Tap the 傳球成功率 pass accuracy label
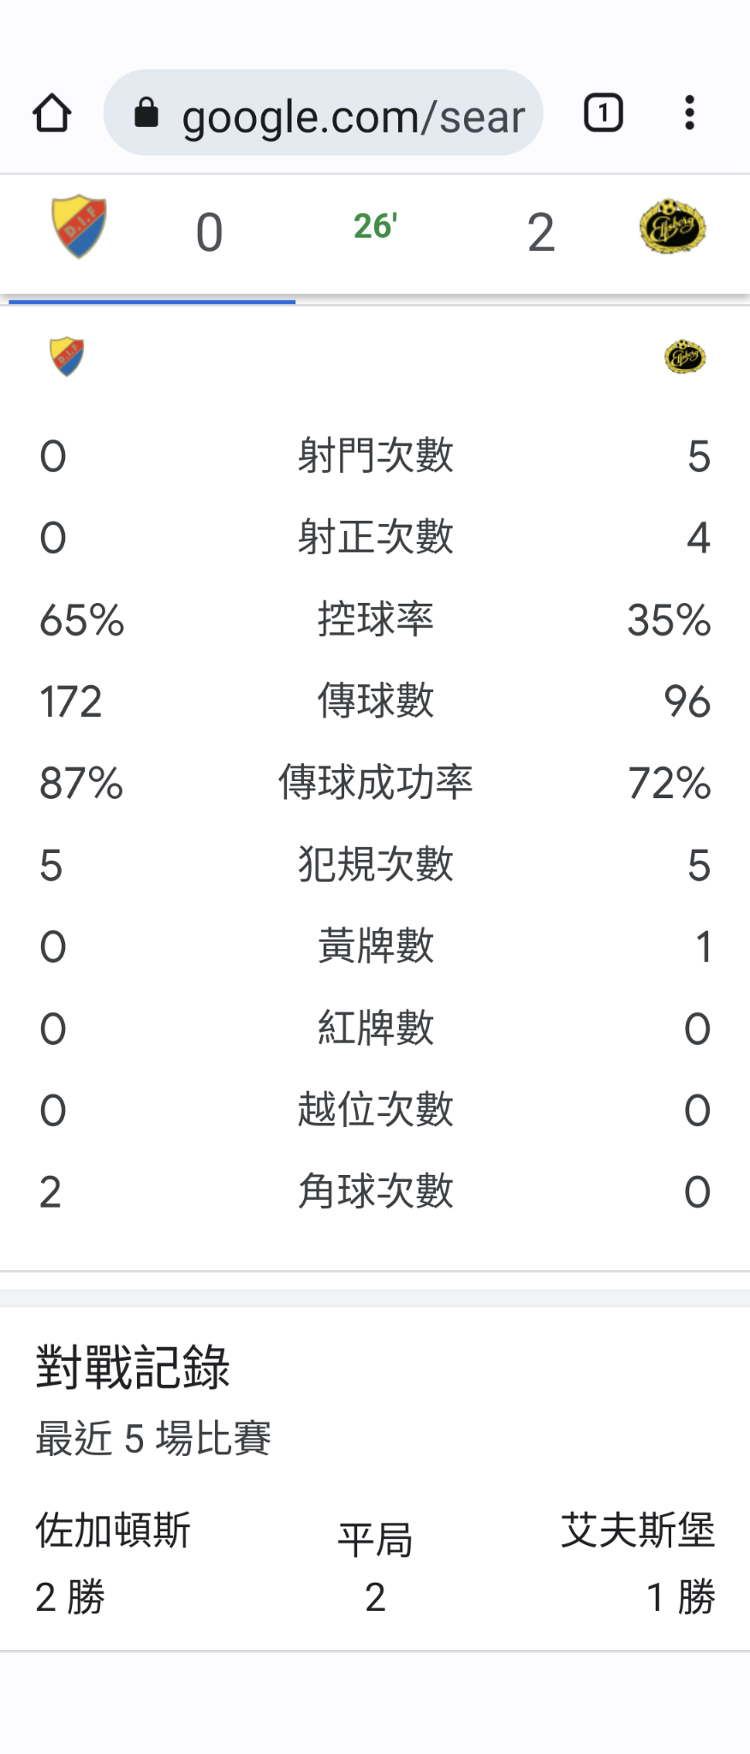The width and height of the screenshot is (750, 1754). coord(375,783)
